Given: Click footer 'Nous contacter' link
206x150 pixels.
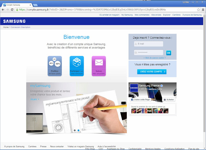Looking at the screenshot, I should pos(57,146).
